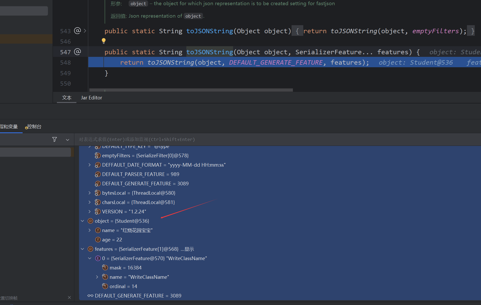The height and width of the screenshot is (305, 481).
Task: Switch to the Jar Editor tab
Action: (x=91, y=98)
